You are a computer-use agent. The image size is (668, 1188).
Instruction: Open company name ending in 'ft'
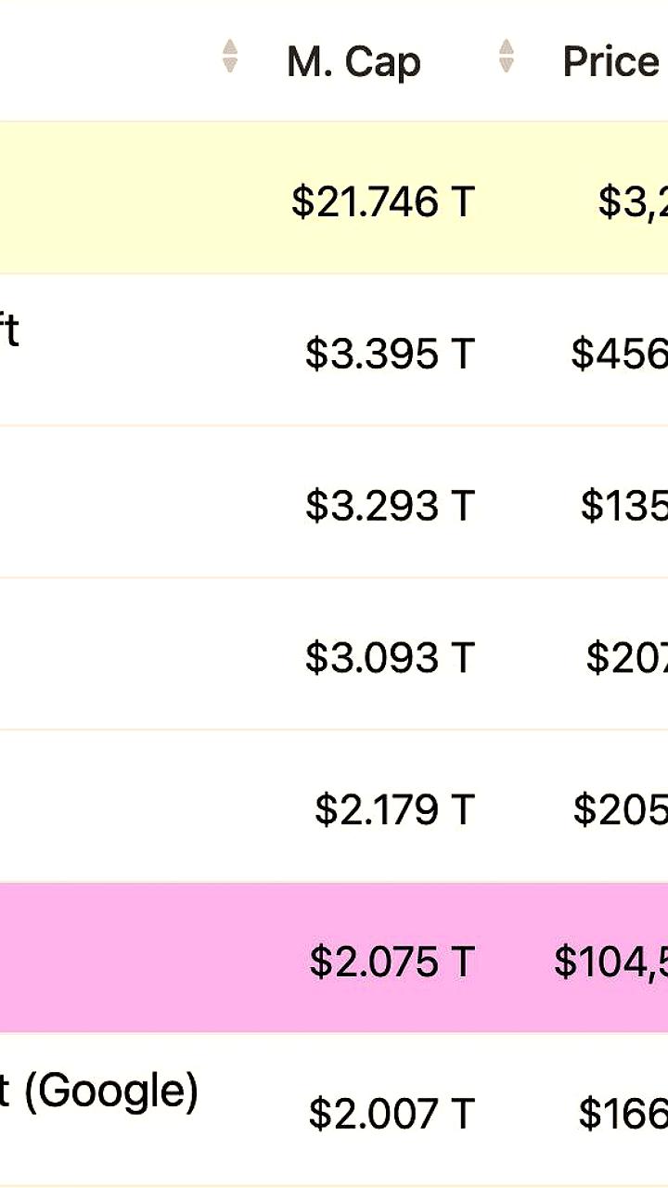9,330
